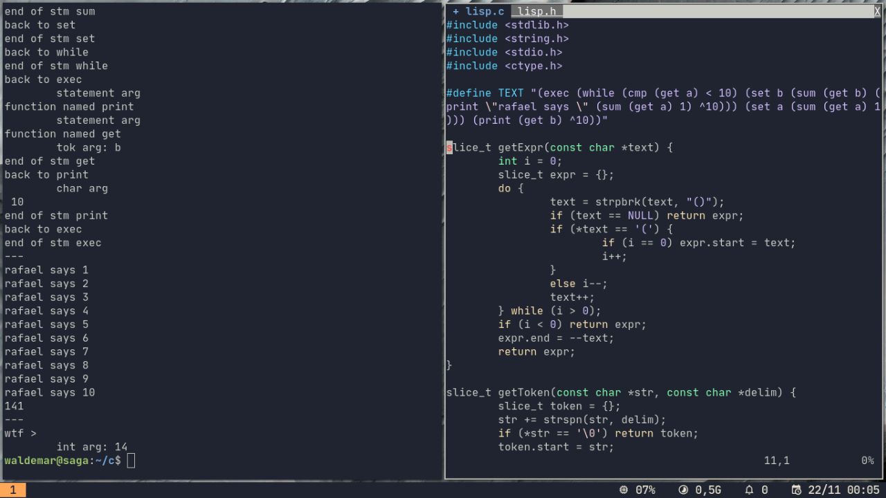This screenshot has height=498, width=886.
Task: Click the '#include <ctype.h>' line
Action: pos(504,66)
